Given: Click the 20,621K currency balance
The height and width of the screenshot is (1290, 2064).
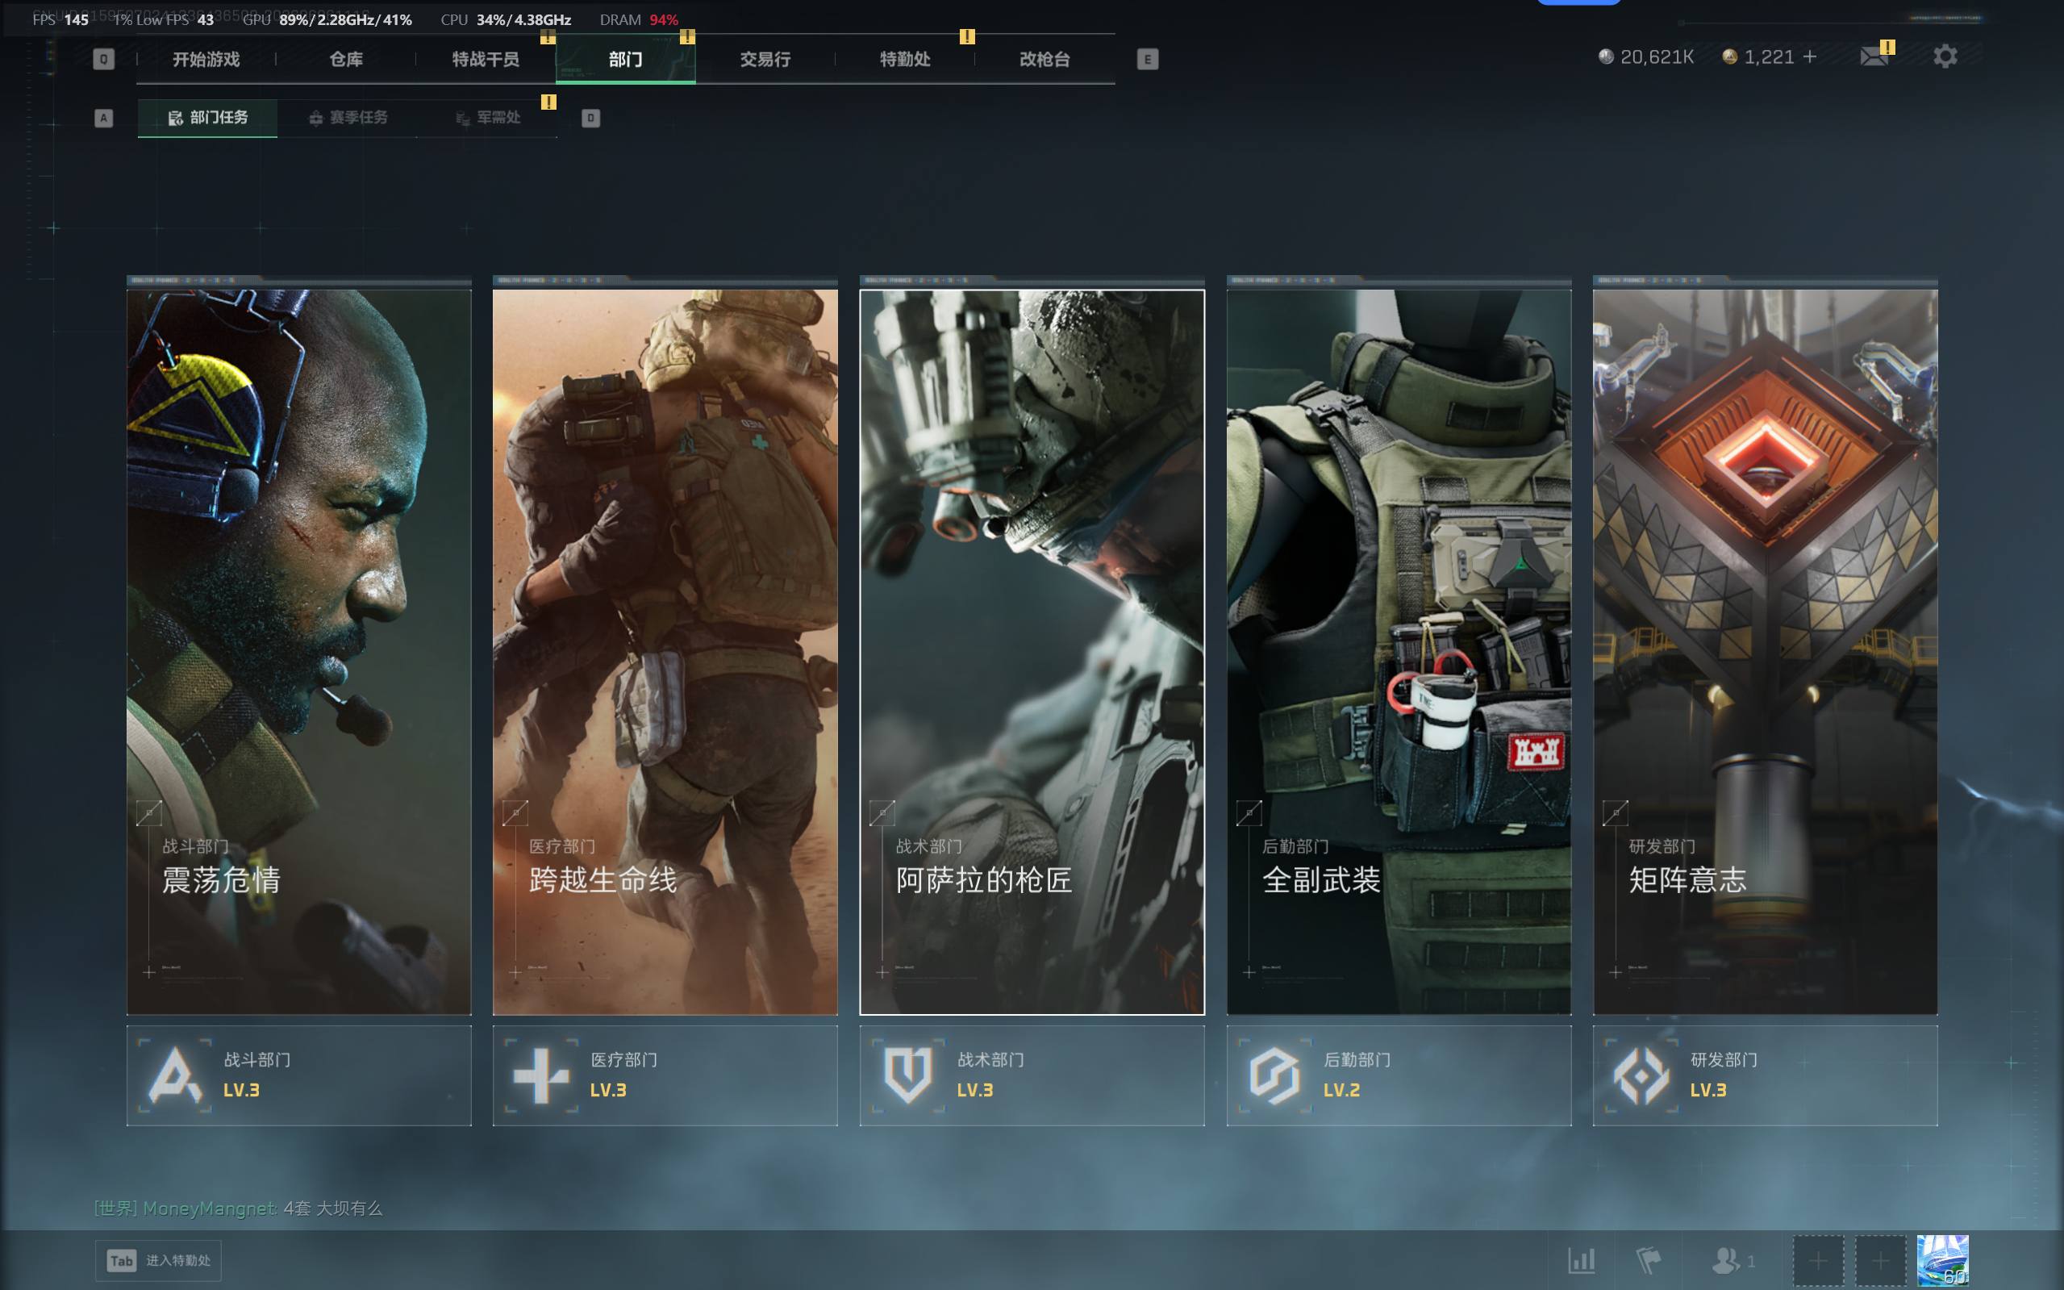Looking at the screenshot, I should (x=1646, y=56).
